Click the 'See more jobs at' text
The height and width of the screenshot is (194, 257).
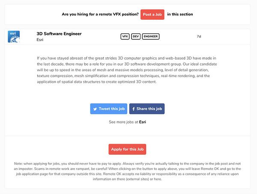pyautogui.click(x=124, y=122)
